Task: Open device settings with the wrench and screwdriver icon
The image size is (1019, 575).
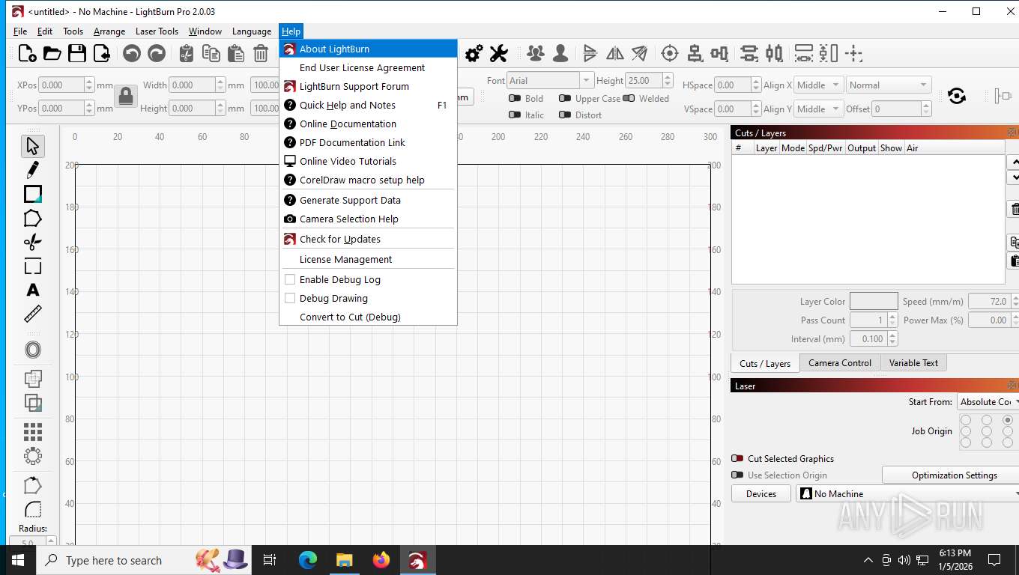Action: click(x=498, y=53)
